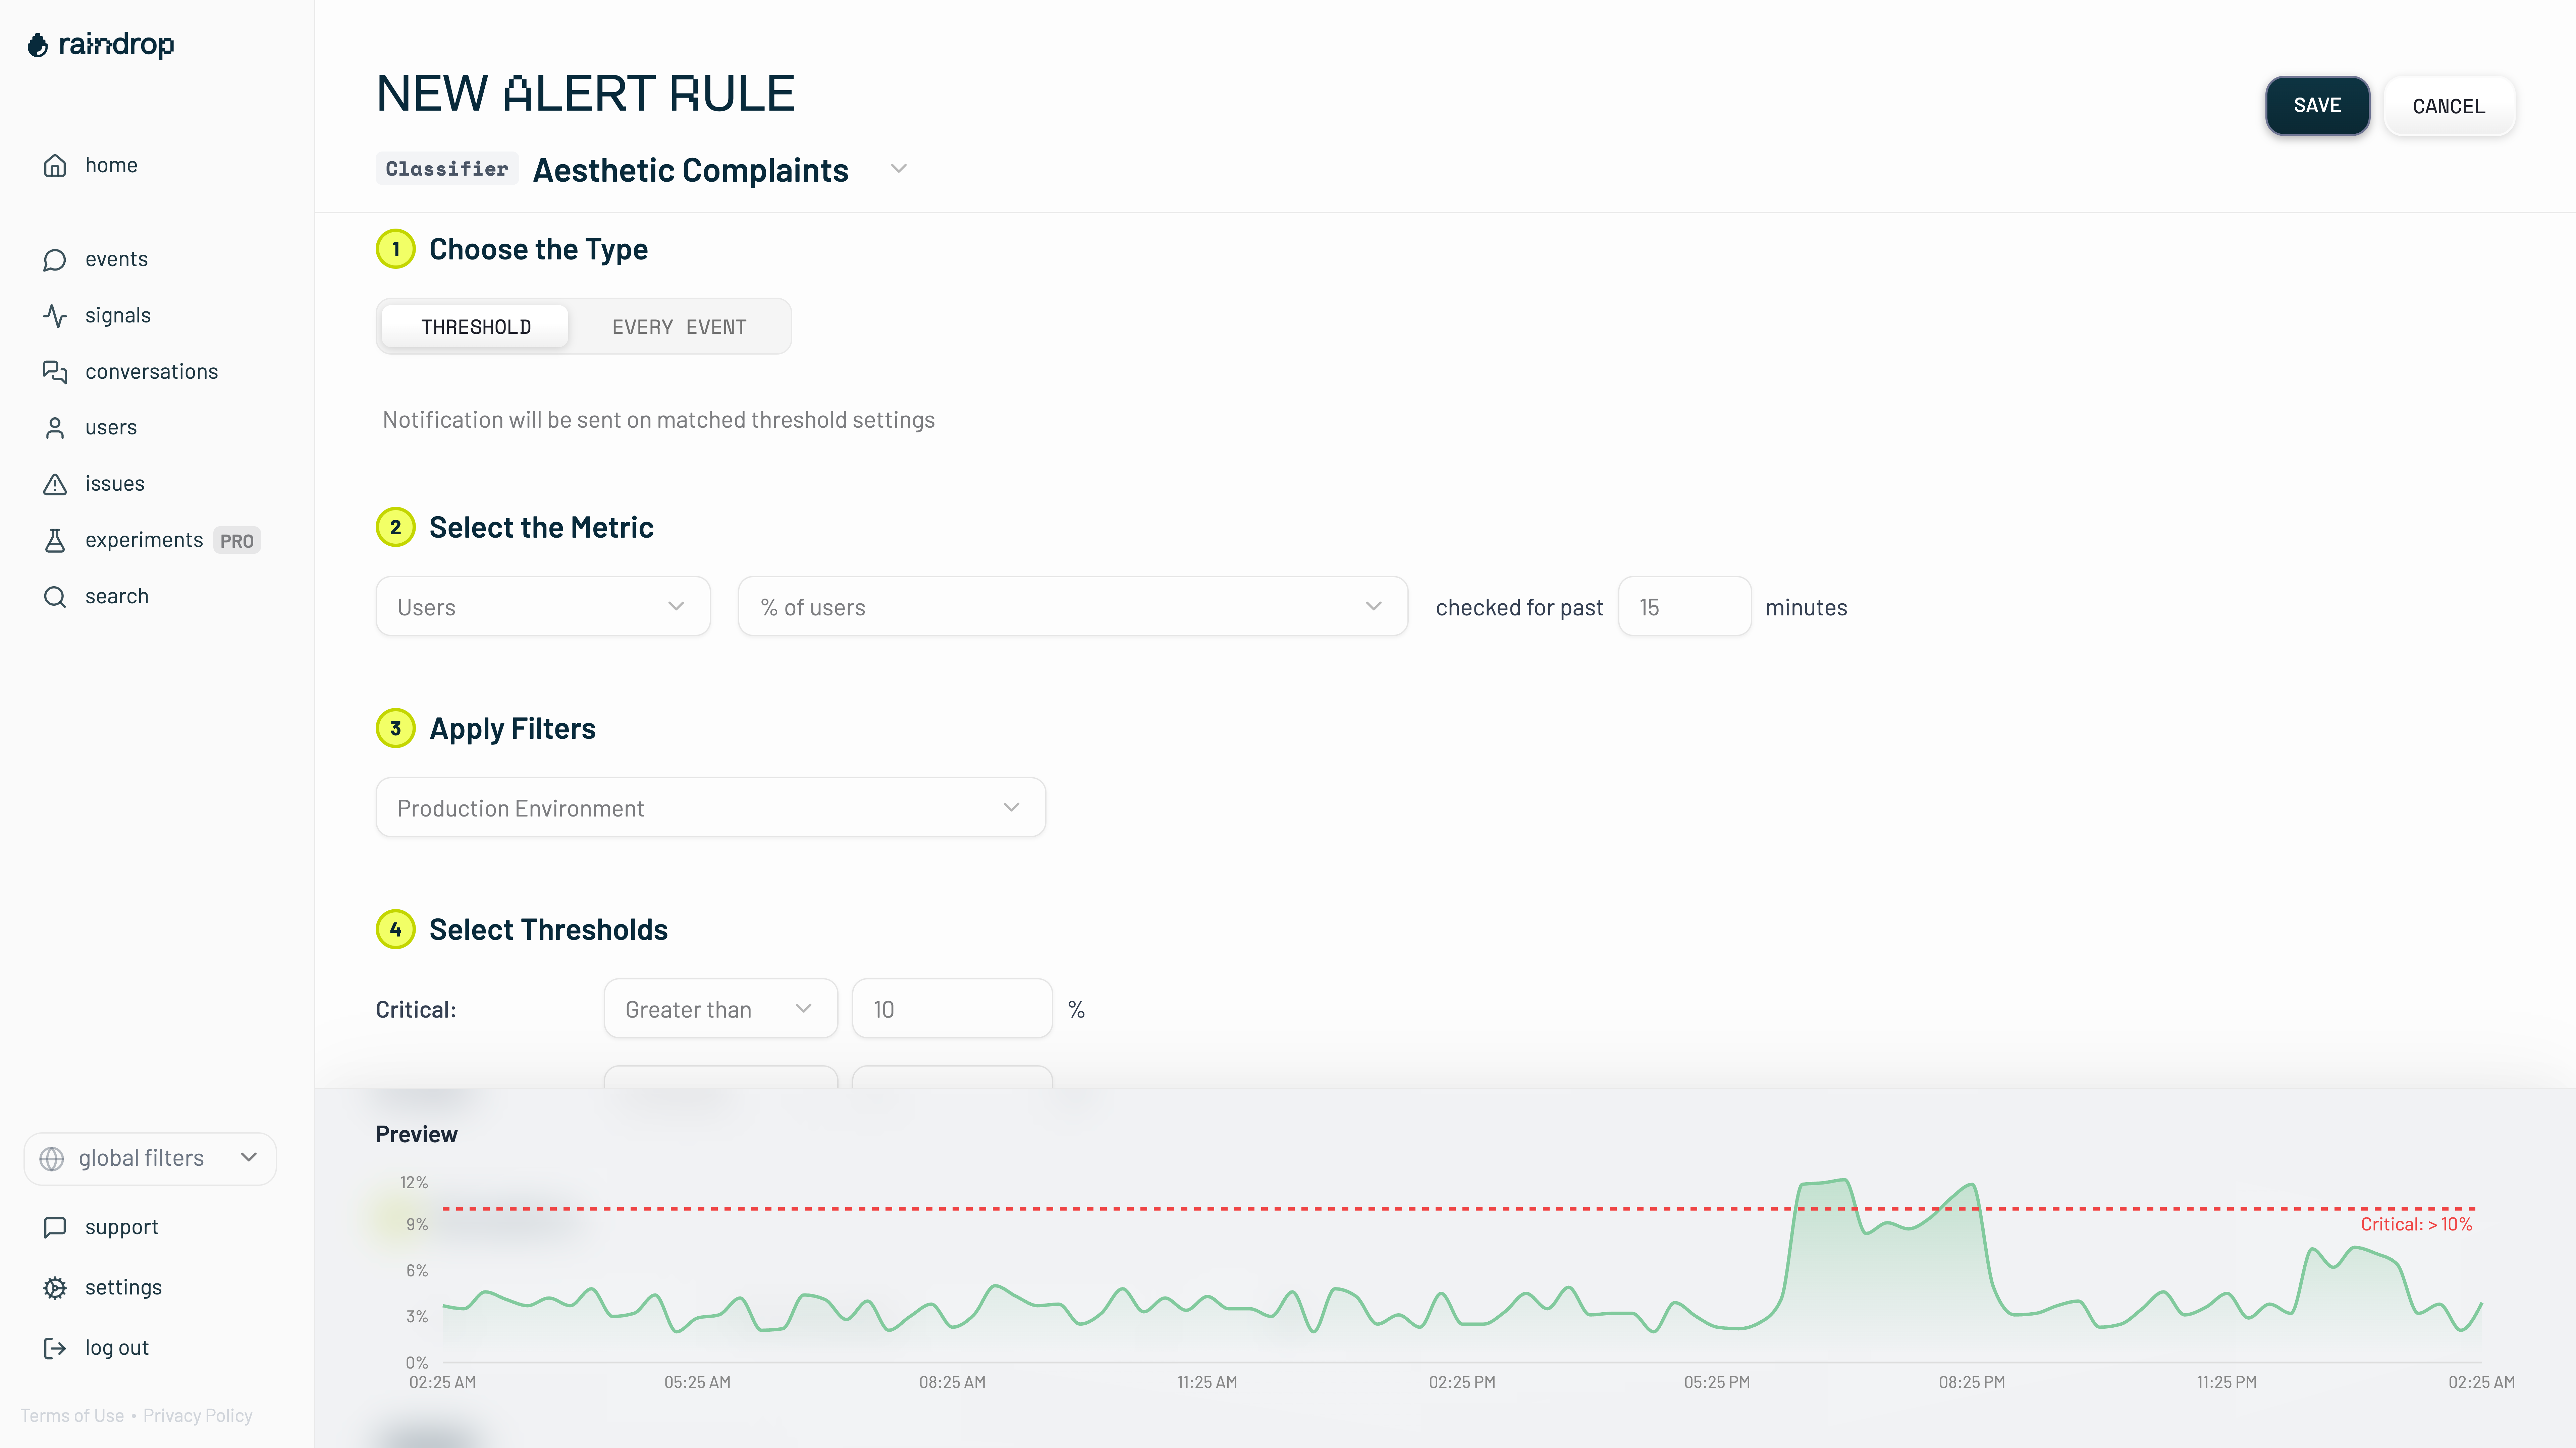The width and height of the screenshot is (2576, 1448).
Task: Click the signals pulse icon
Action: 55,316
